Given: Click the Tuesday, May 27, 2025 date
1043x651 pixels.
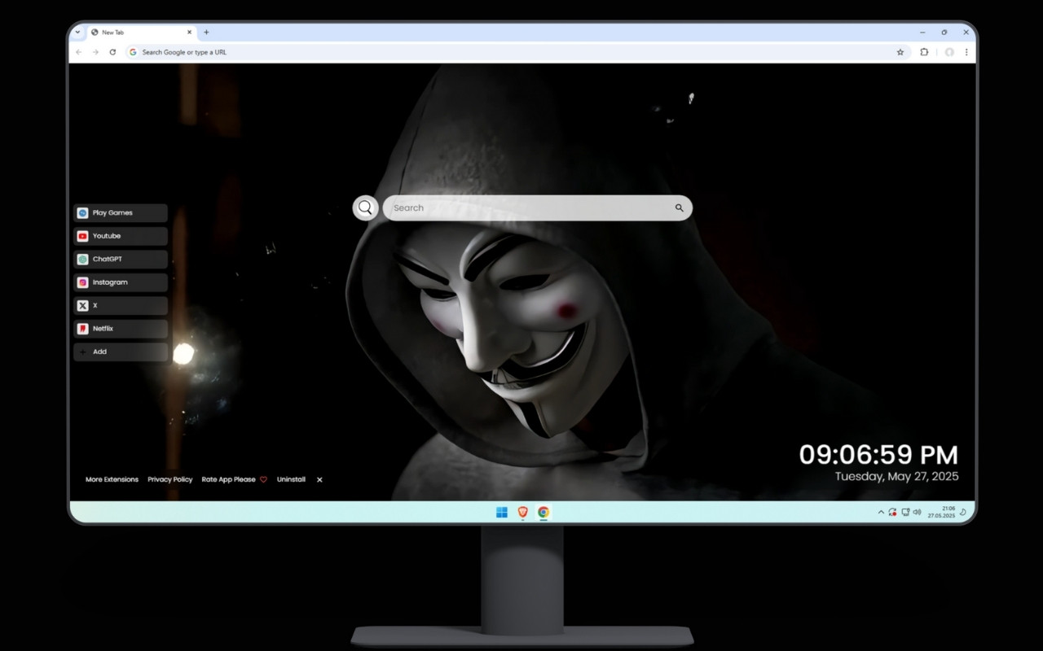Looking at the screenshot, I should pyautogui.click(x=896, y=477).
